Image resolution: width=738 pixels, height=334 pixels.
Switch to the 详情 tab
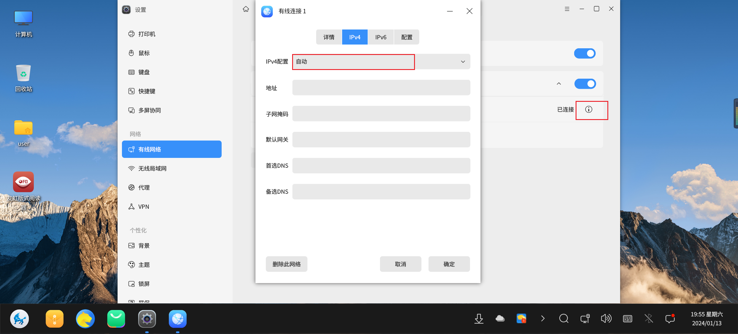coord(329,37)
